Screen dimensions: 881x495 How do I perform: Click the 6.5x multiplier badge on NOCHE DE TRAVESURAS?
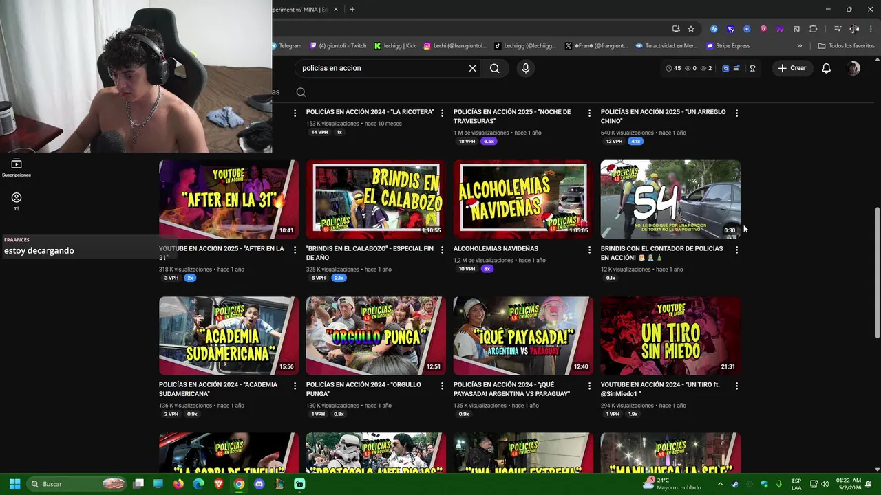tap(489, 142)
